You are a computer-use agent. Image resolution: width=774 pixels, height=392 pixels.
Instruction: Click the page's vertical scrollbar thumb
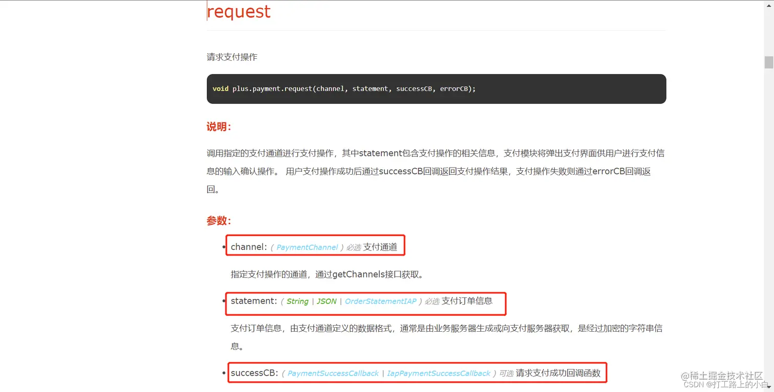pyautogui.click(x=769, y=62)
